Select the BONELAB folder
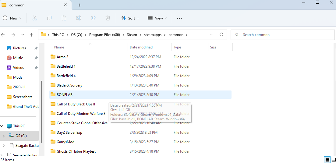Screen dimensions: 336x163 point(140,95)
